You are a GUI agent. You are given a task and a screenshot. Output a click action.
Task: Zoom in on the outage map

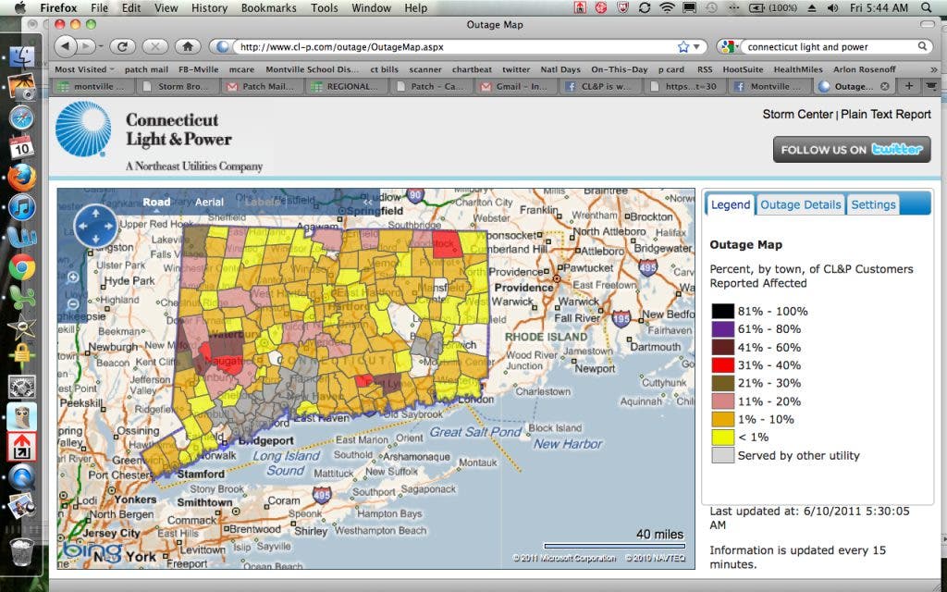pyautogui.click(x=73, y=277)
